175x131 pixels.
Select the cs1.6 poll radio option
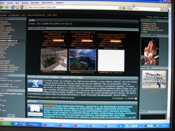[x=0, y=100]
